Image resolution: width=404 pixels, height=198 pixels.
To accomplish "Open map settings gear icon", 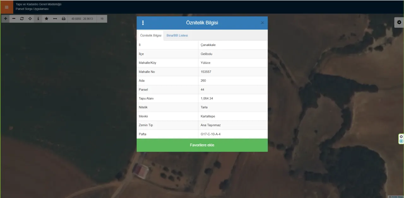I will 399,22.
